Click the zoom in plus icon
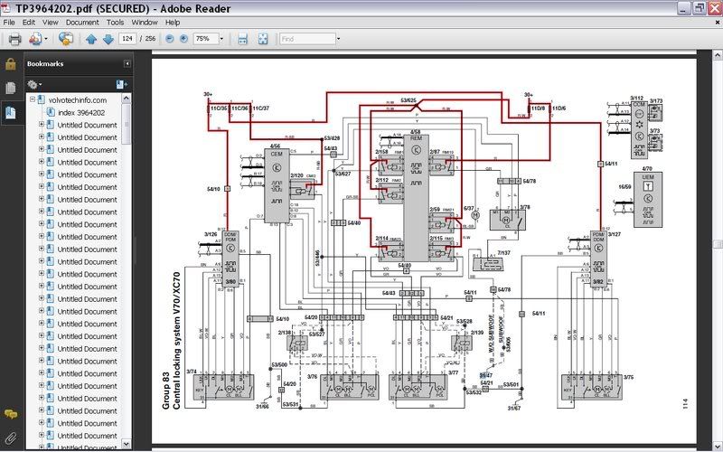The height and width of the screenshot is (452, 723). coord(183,39)
